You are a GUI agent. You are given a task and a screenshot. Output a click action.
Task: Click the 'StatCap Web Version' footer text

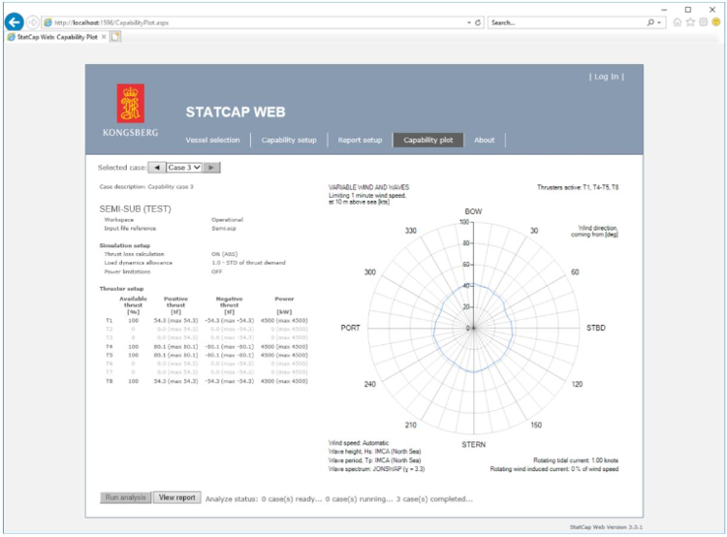click(606, 527)
